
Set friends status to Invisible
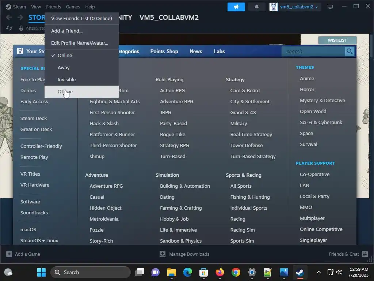click(x=81, y=79)
